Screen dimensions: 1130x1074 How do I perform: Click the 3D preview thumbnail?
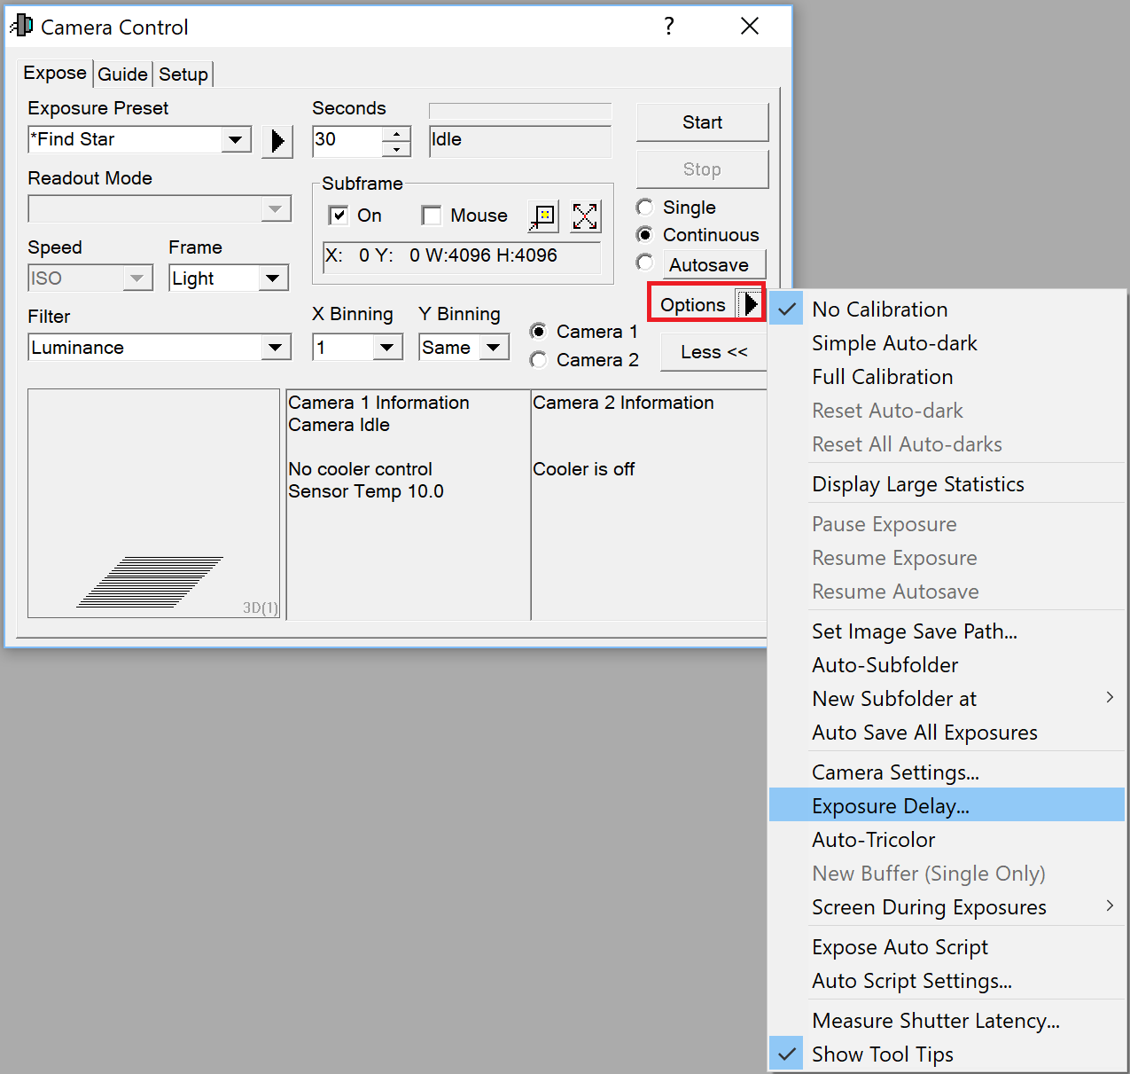[x=153, y=503]
